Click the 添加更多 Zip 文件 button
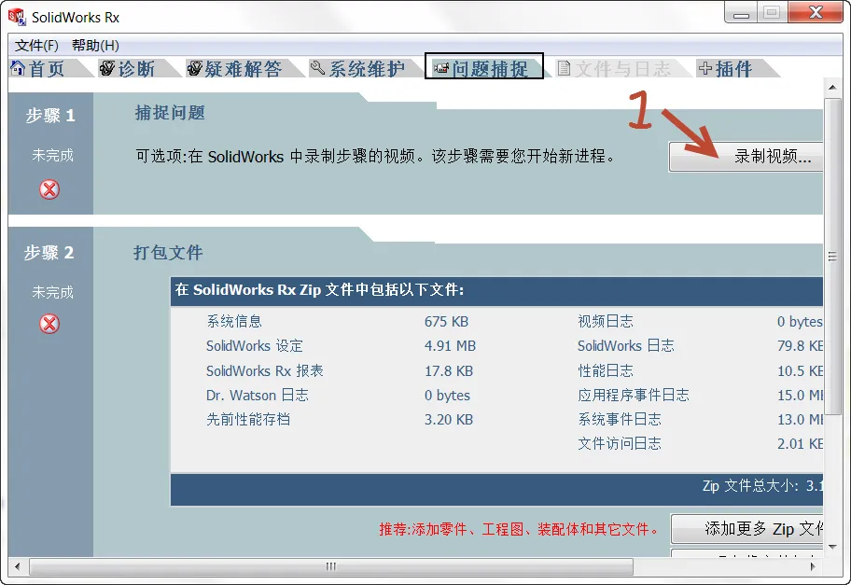The height and width of the screenshot is (585, 851). [747, 529]
